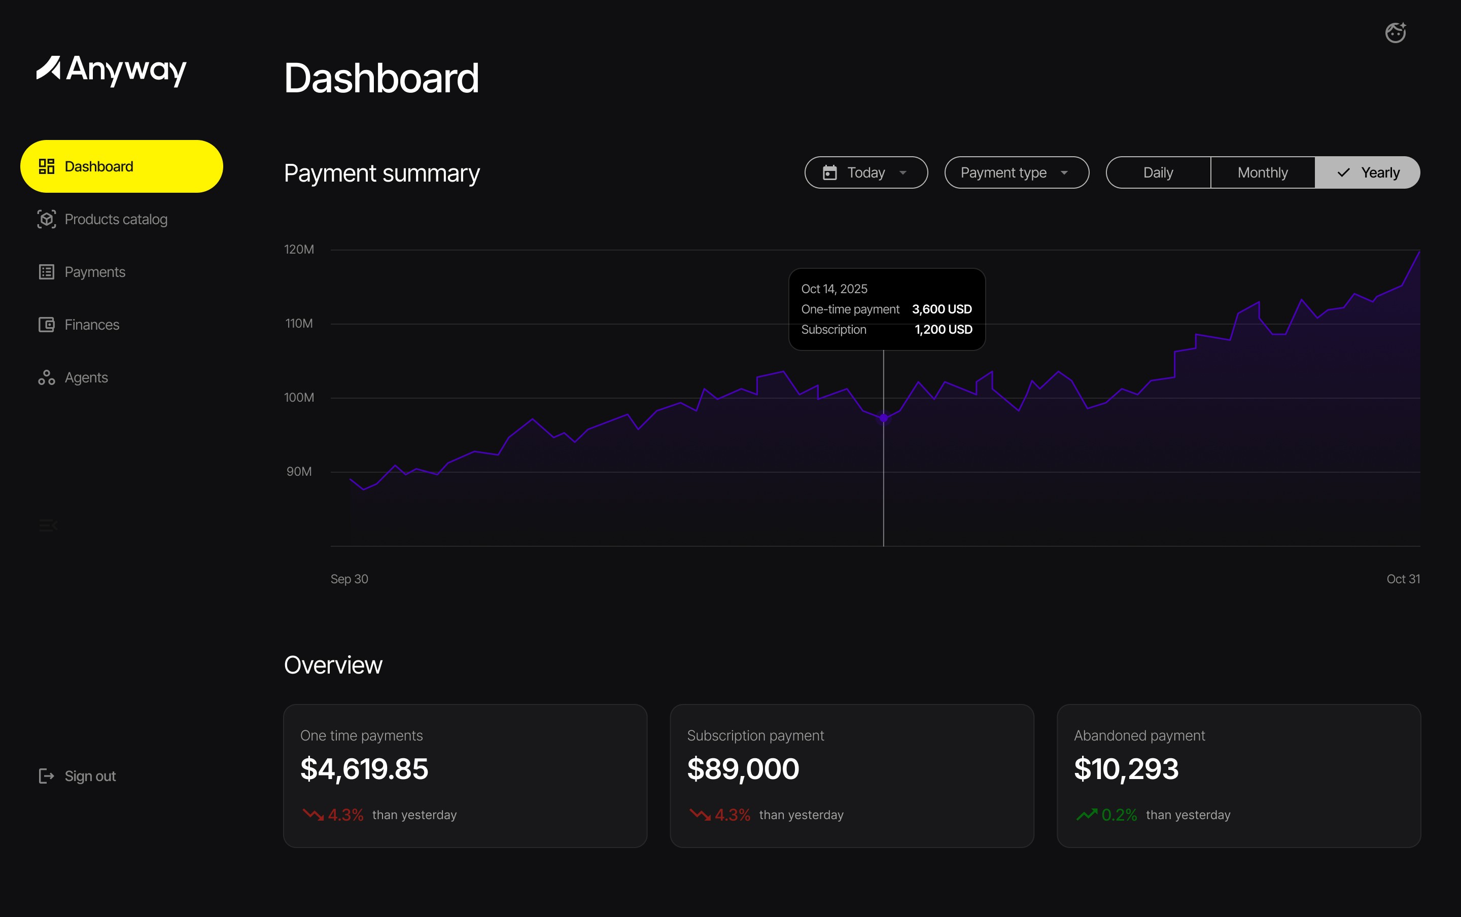Click the Oct 14 chart data point
This screenshot has height=917, width=1461.
[x=884, y=418]
